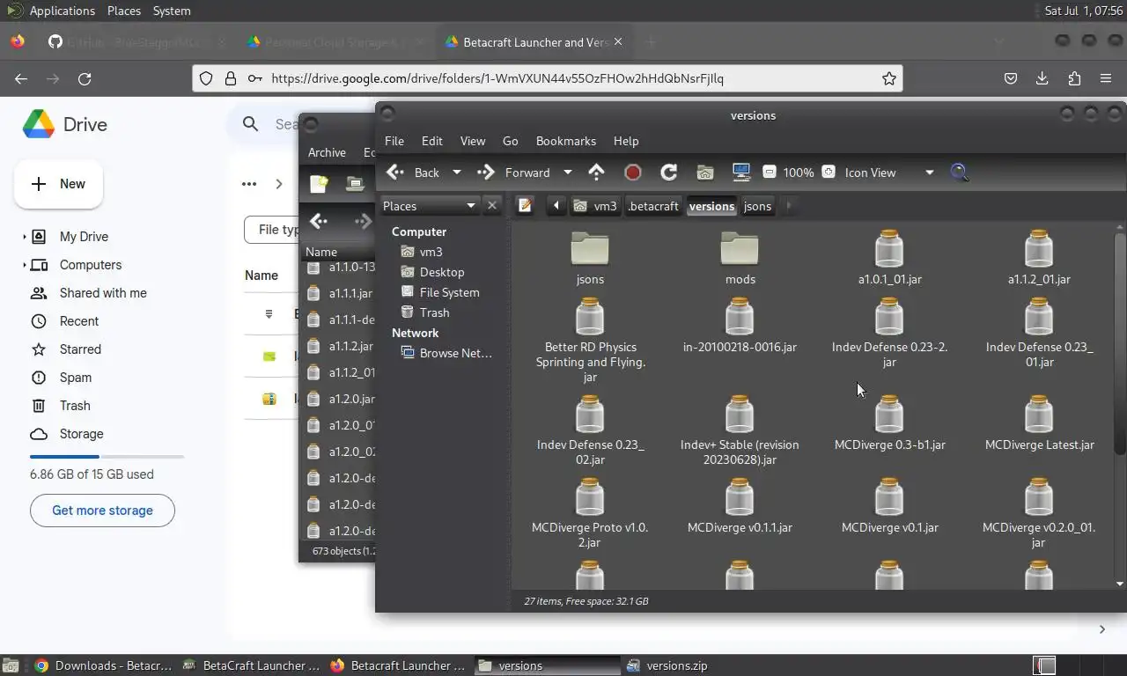Open Firefox application hamburger menu

coord(1106,78)
